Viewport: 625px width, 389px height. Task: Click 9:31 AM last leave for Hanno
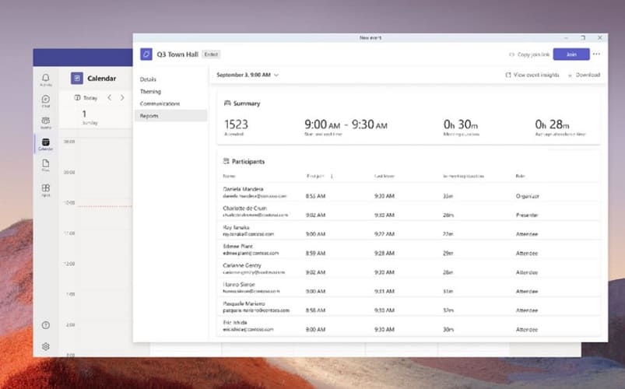click(x=384, y=291)
